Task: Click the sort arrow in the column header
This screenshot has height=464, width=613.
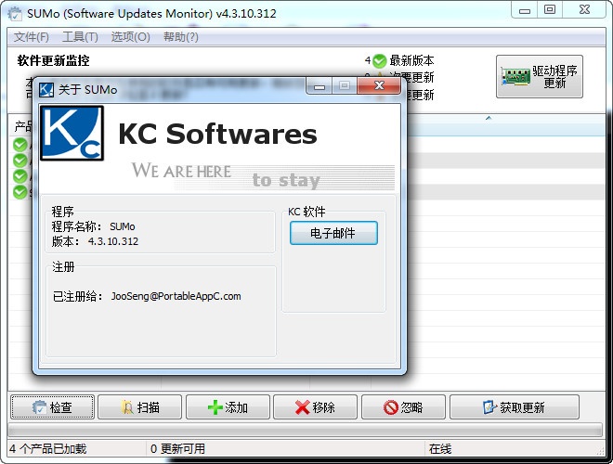Action: pos(488,119)
